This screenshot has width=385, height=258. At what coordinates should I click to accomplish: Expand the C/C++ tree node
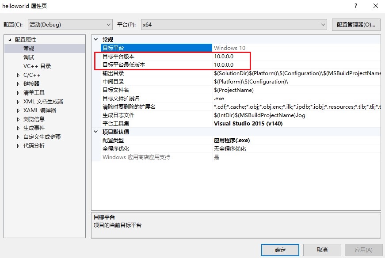pyautogui.click(x=18, y=75)
